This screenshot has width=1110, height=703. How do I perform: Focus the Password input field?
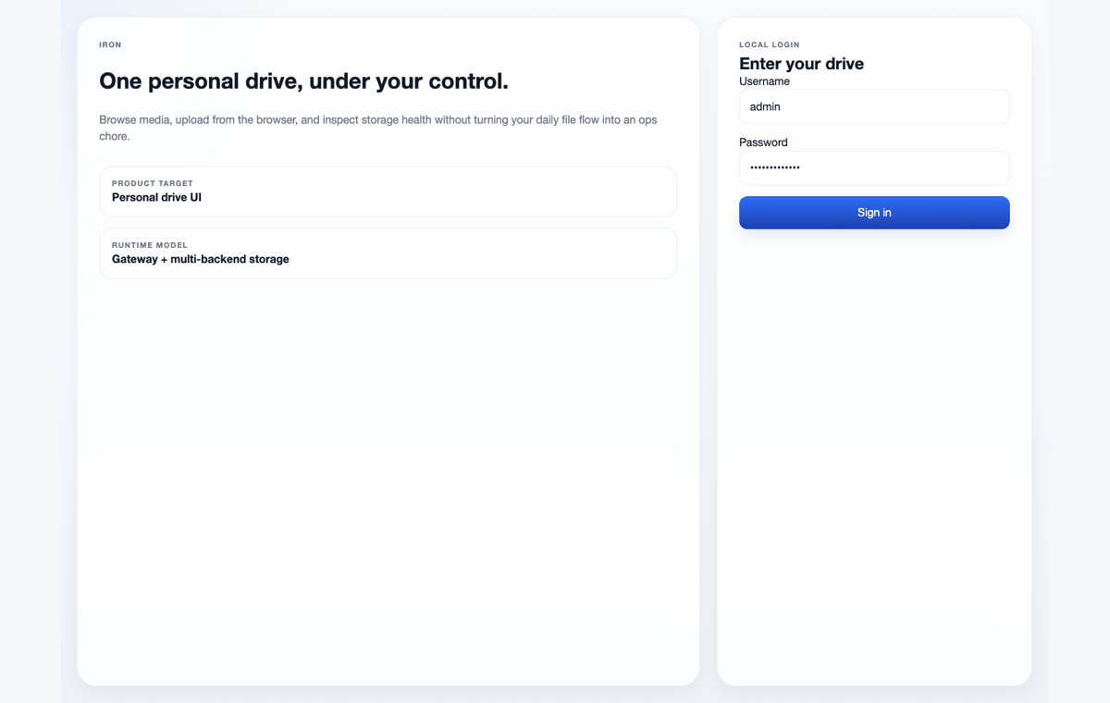point(874,168)
